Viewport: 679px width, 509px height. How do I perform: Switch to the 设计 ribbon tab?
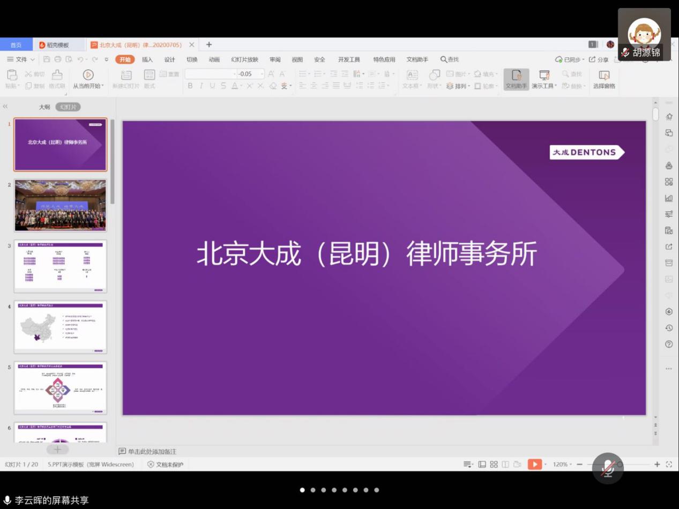point(170,59)
